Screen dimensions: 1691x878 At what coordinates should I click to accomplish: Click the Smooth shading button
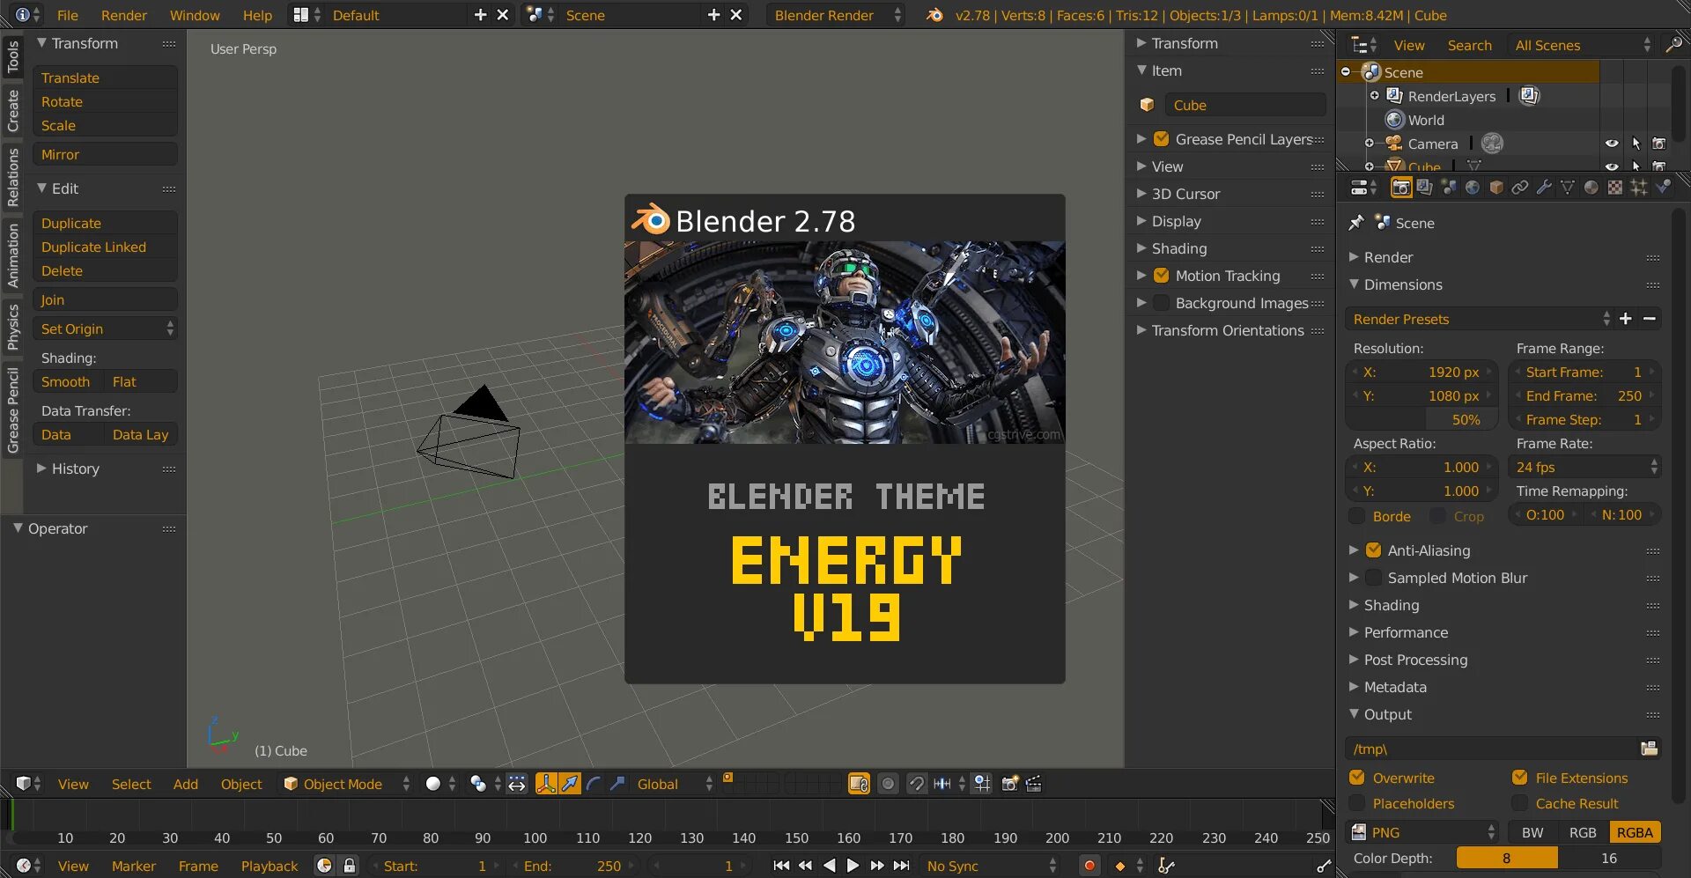pyautogui.click(x=69, y=381)
